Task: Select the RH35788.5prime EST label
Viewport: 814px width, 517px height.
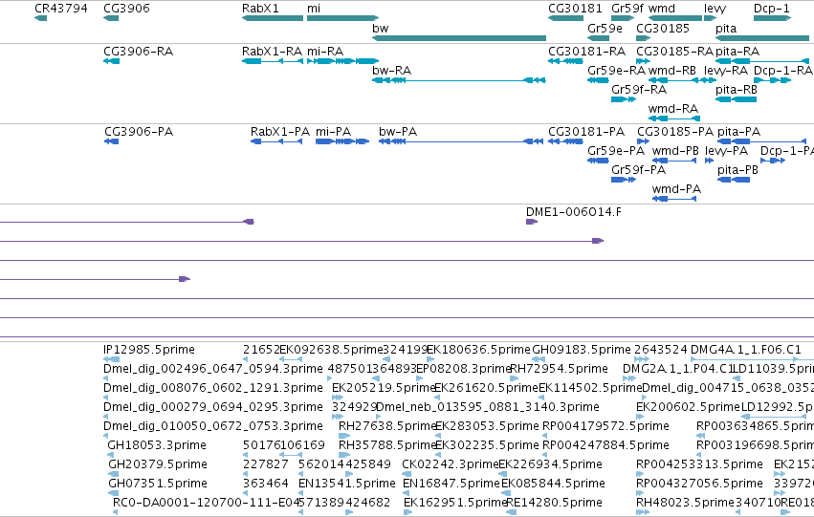Action: tap(387, 445)
